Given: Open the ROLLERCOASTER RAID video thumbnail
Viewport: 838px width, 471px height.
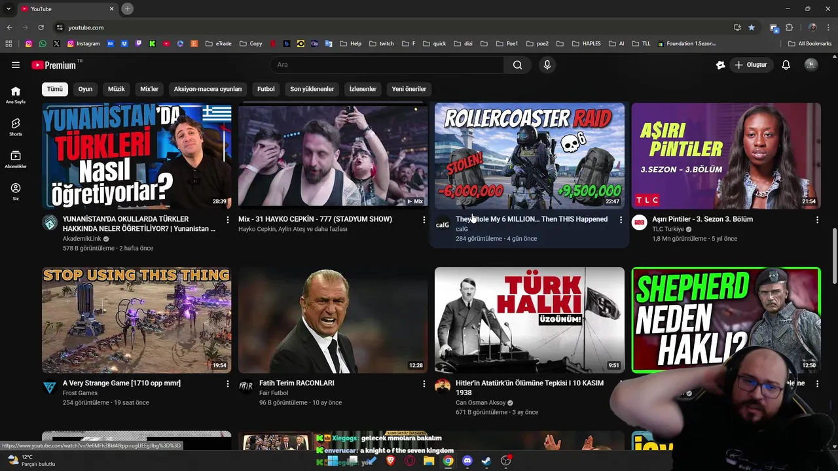Looking at the screenshot, I should [530, 156].
